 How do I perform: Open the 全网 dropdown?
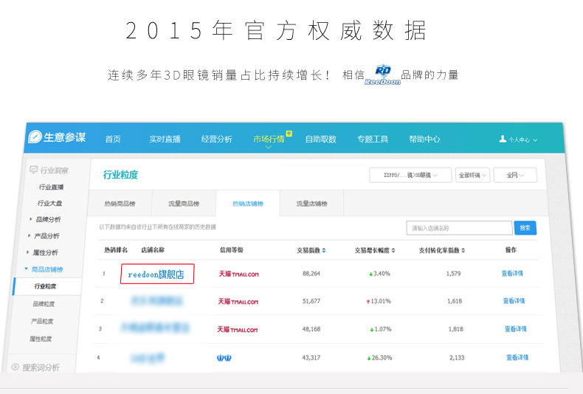[x=515, y=175]
